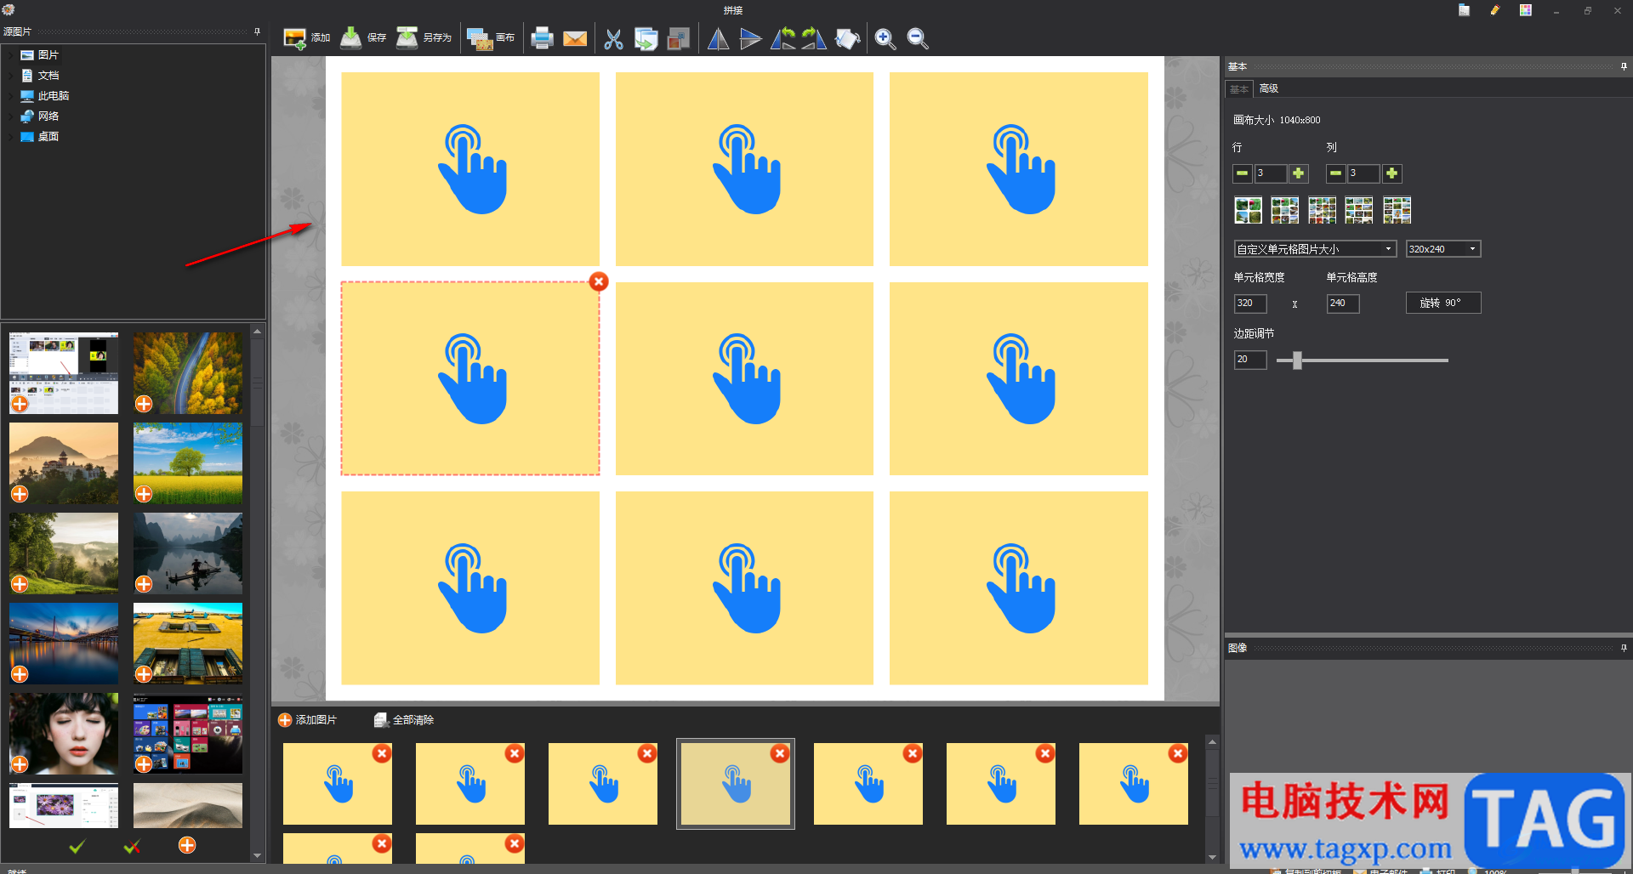Click the print icon in toolbar
Viewport: 1633px width, 874px height.
click(x=542, y=38)
